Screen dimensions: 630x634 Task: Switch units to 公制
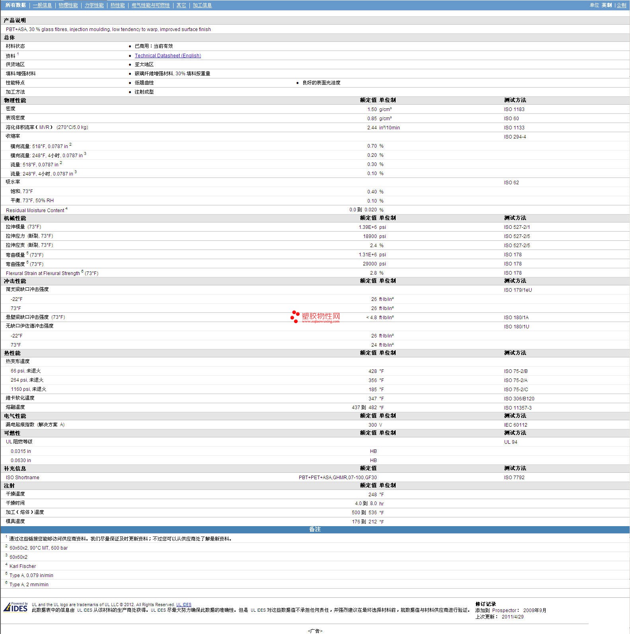point(621,5)
